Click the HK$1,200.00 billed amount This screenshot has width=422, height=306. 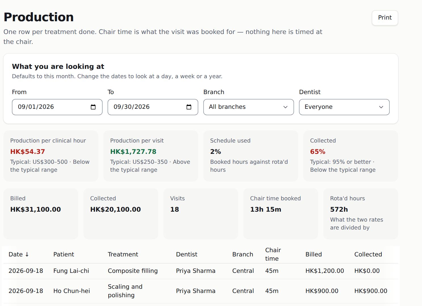tap(325, 271)
